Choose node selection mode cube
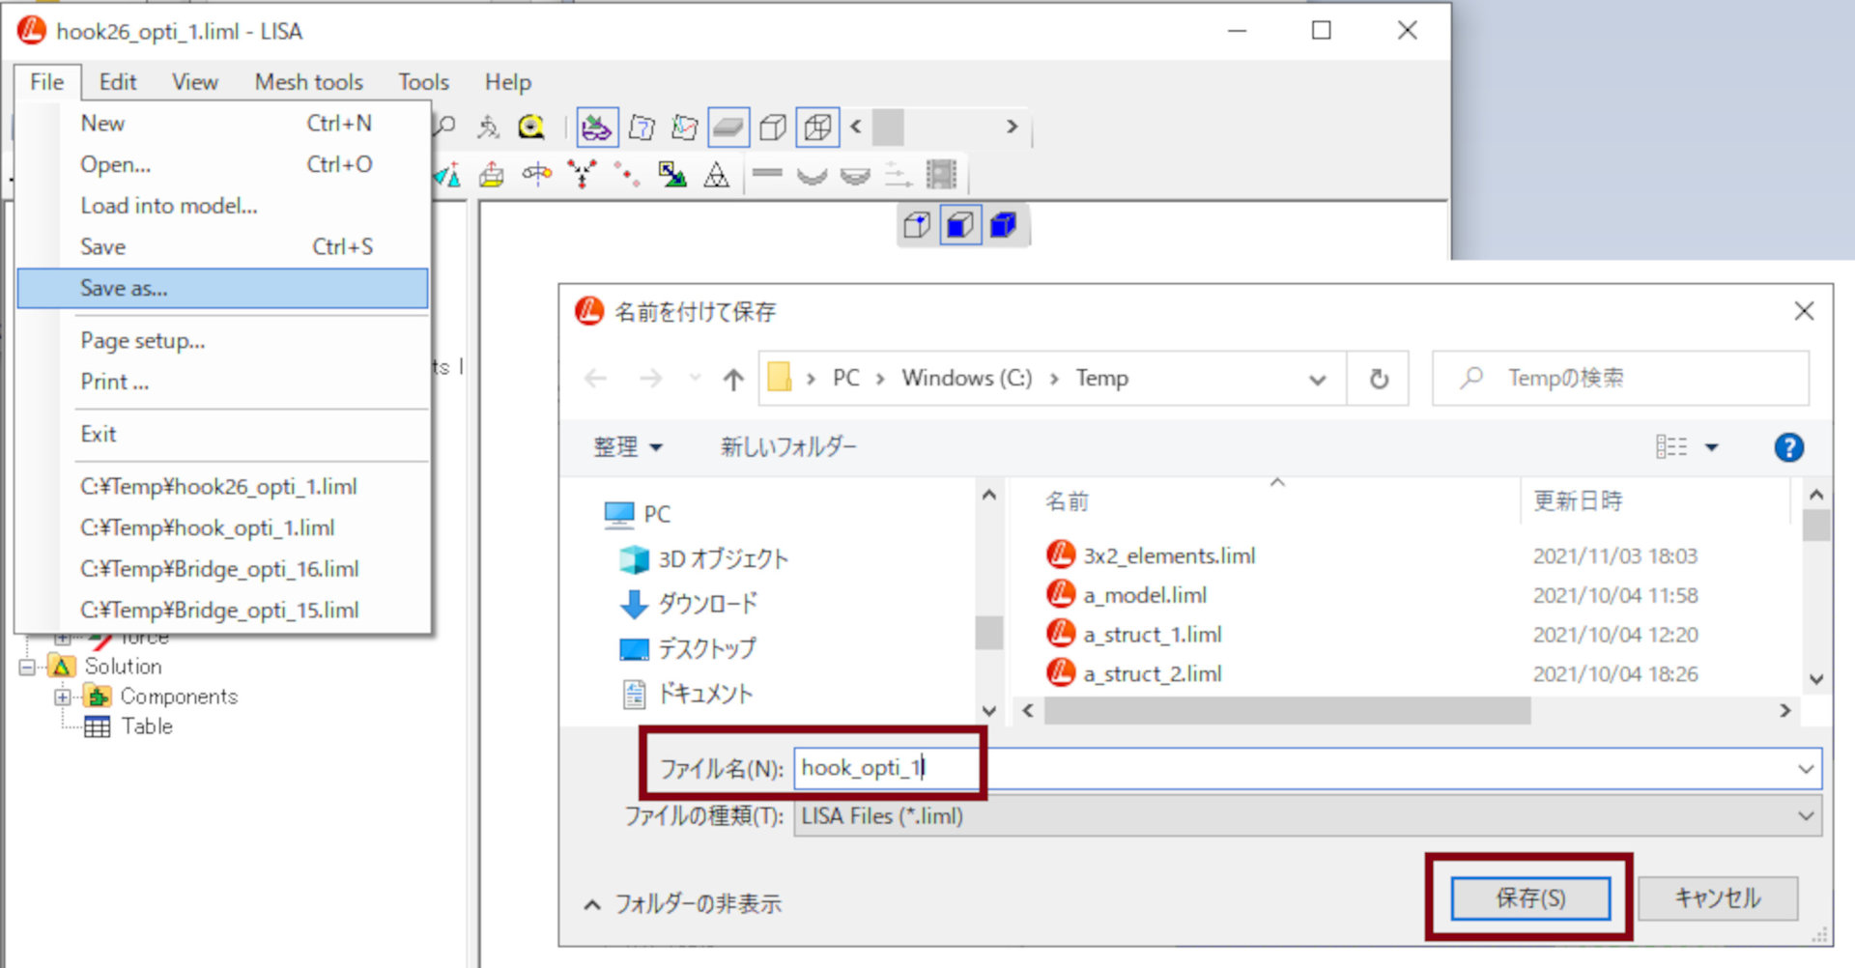Screen dimensions: 1855x968 click(917, 226)
